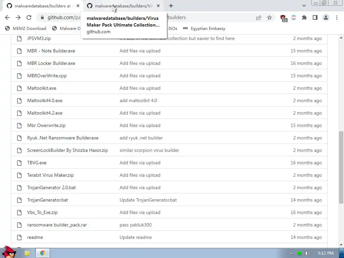Click the browser Back arrow
The height and width of the screenshot is (258, 344).
tap(7, 17)
